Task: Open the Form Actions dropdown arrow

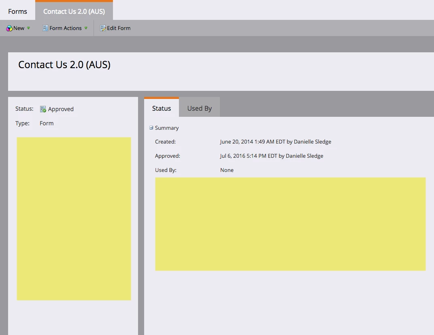Action: pyautogui.click(x=86, y=28)
